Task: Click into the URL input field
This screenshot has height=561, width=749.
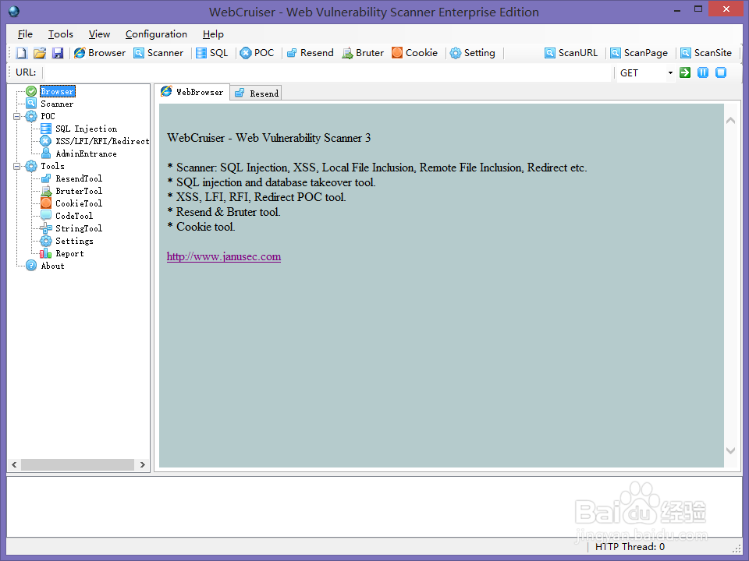Action: (x=328, y=72)
